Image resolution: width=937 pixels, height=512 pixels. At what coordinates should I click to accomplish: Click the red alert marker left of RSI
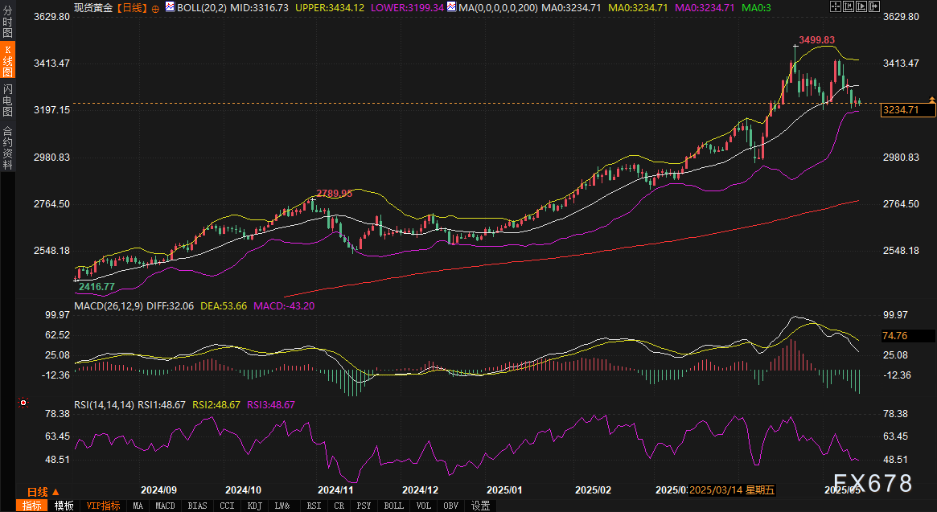point(23,403)
